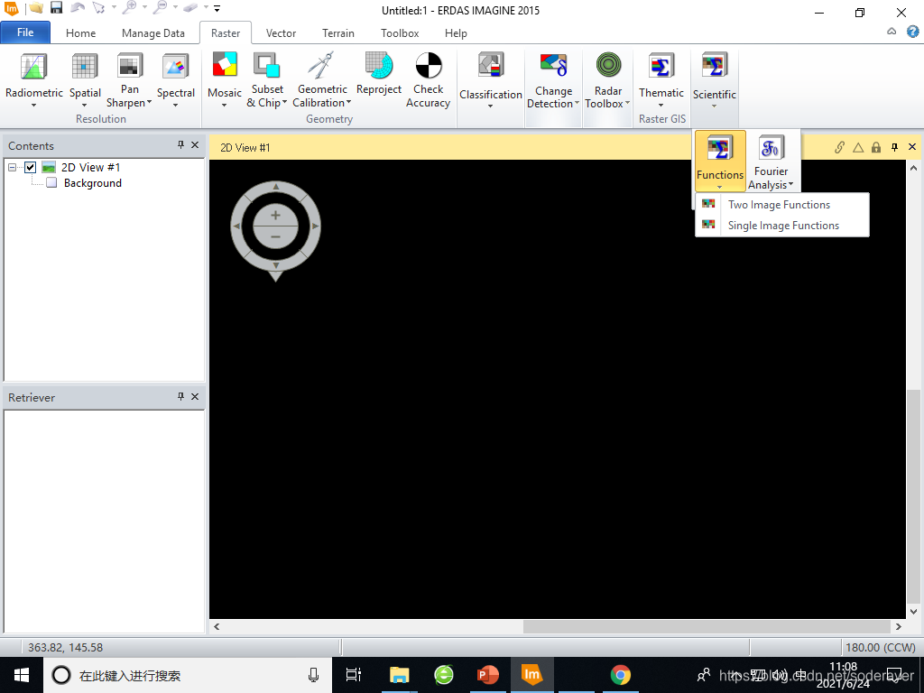Expand the Scientific dropdown arrow
This screenshot has height=693, width=924.
tap(715, 106)
